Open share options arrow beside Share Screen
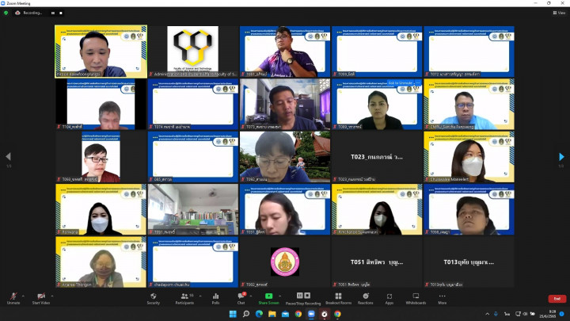Image resolution: width=570 pixels, height=321 pixels. pyautogui.click(x=280, y=296)
